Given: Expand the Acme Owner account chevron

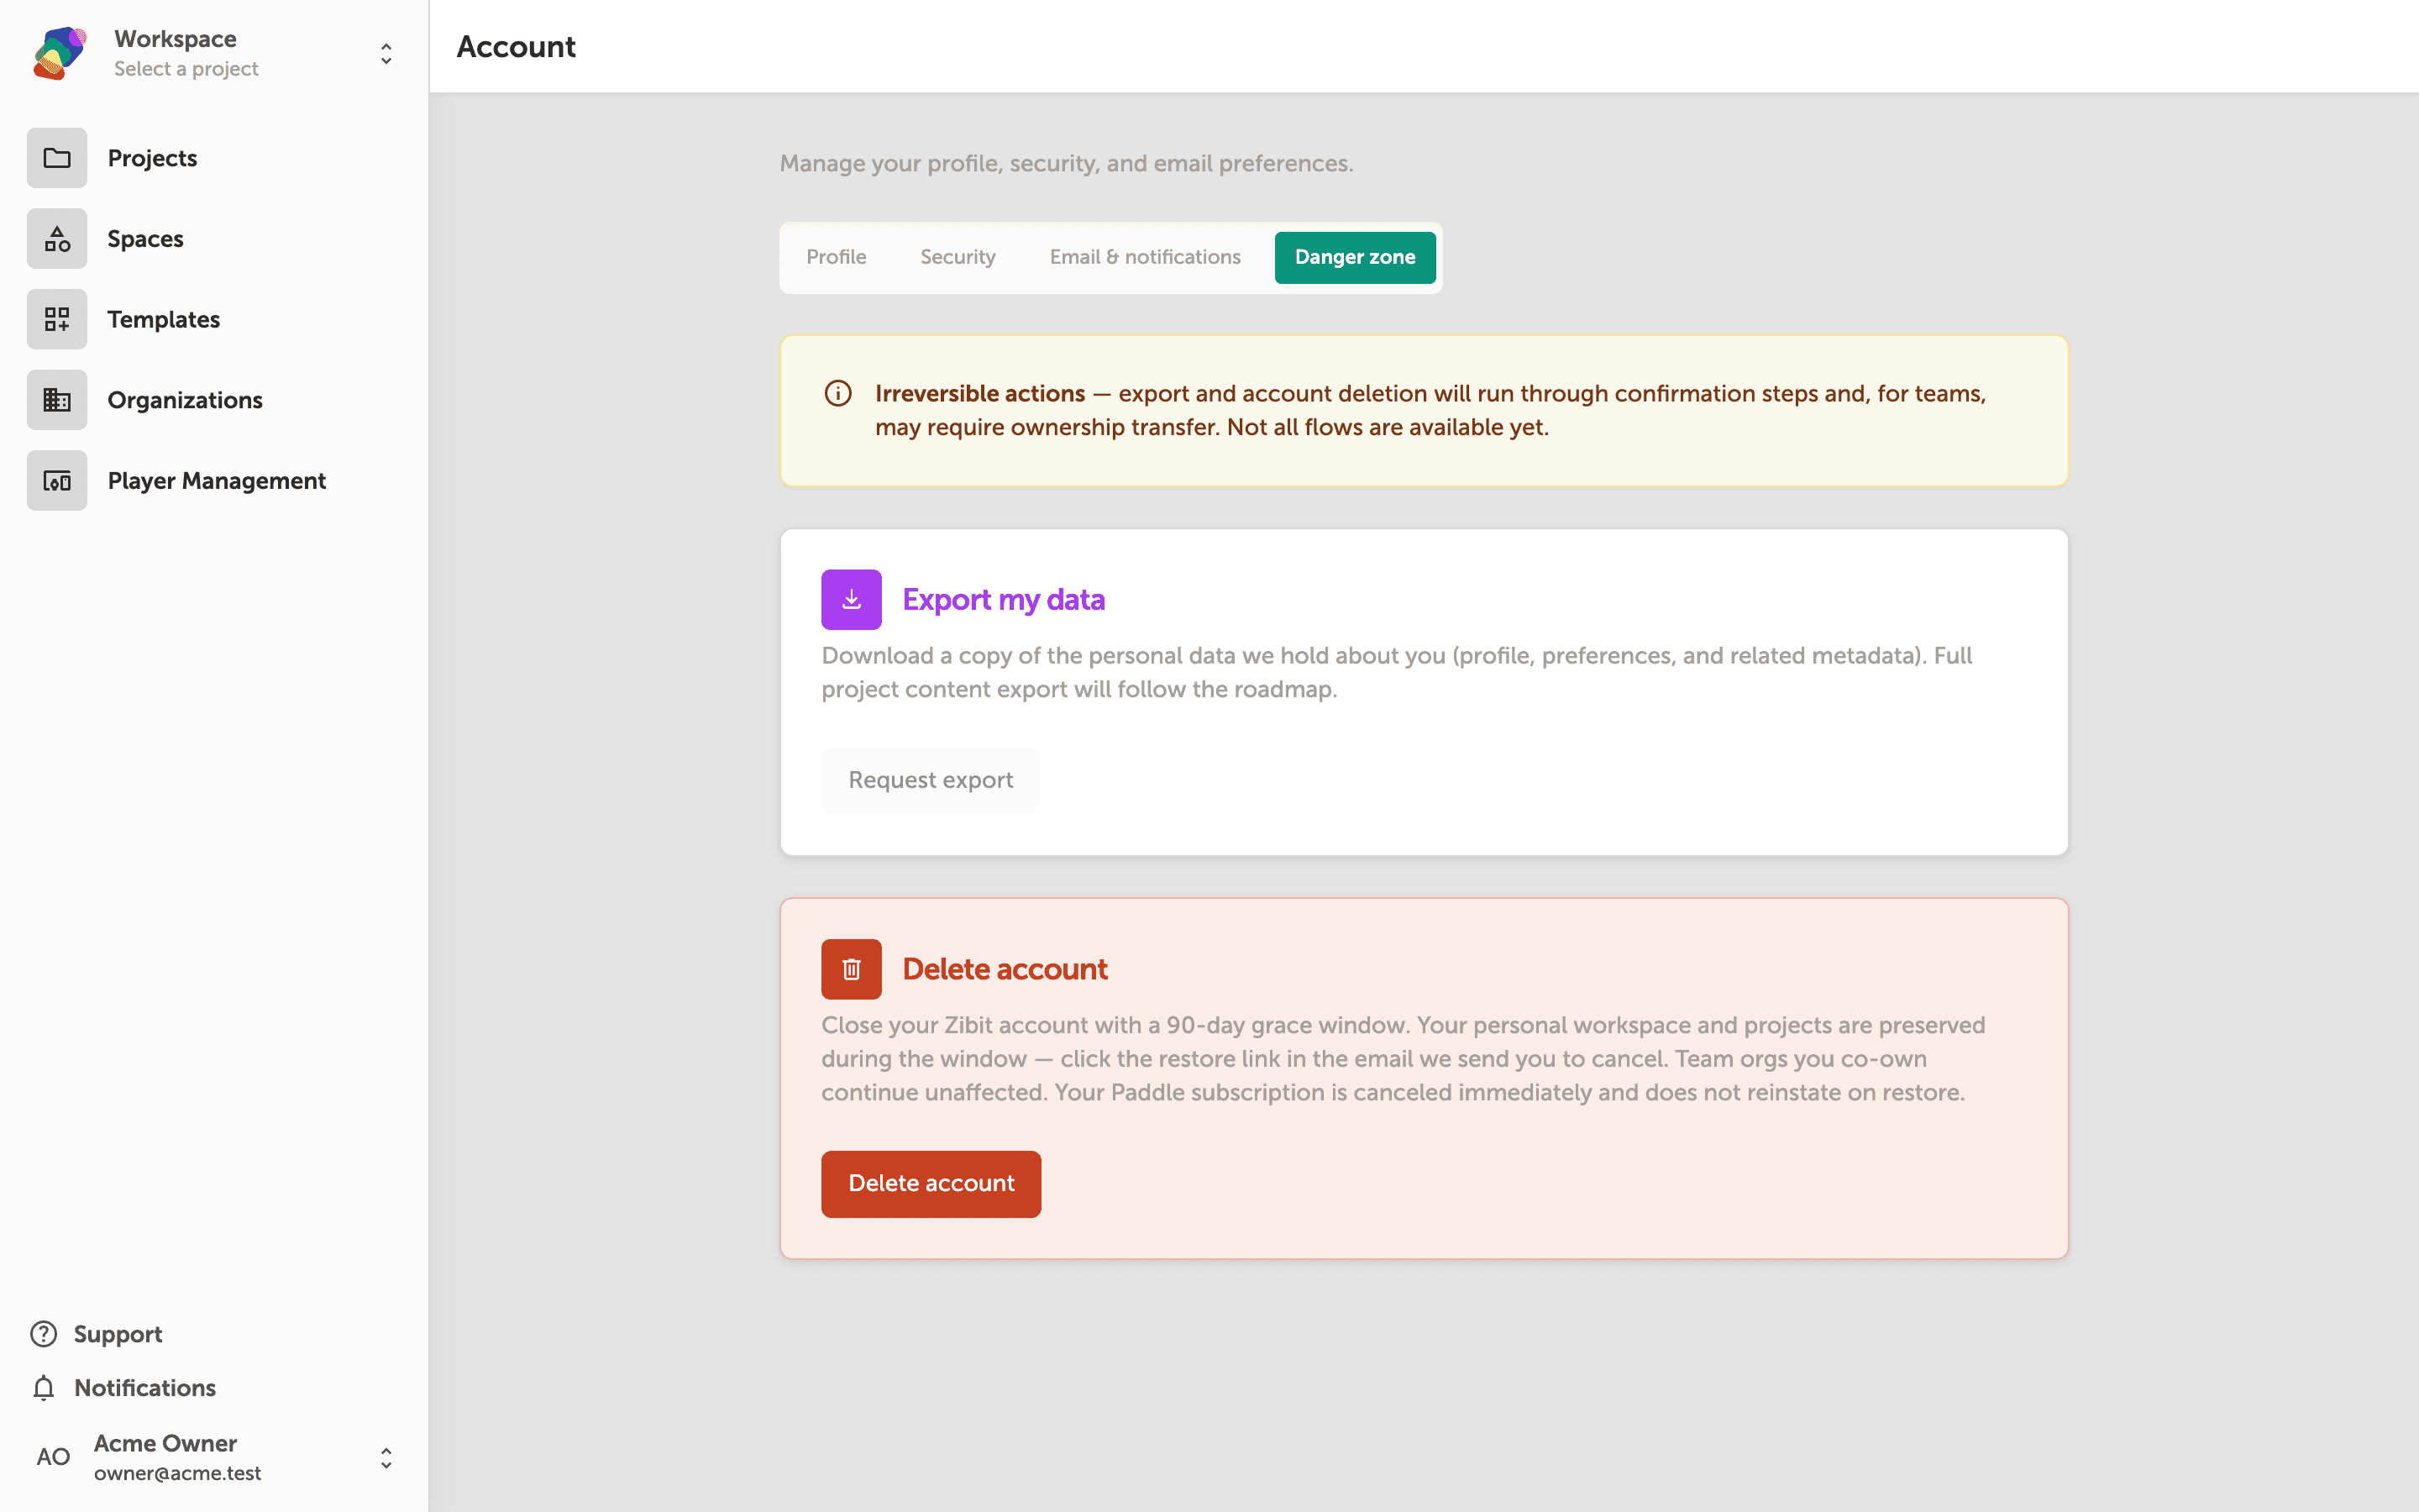Looking at the screenshot, I should (386, 1458).
